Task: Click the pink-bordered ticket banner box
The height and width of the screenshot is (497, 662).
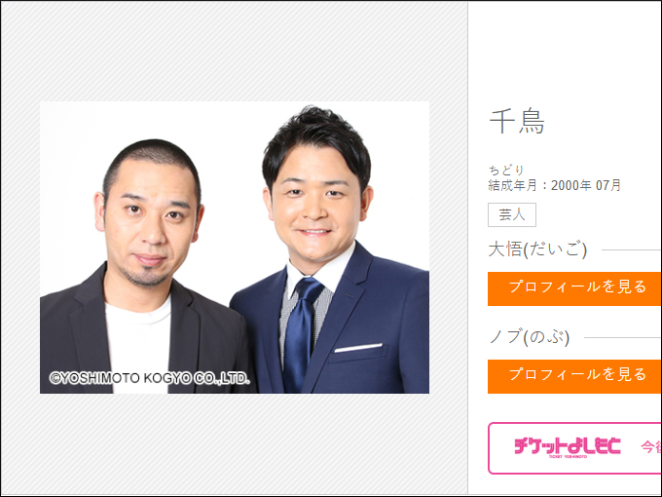Action: 574,448
